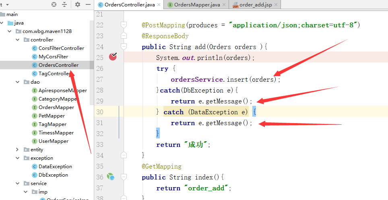The image size is (388, 200).
Task: Open ApiresponseMapper interface
Action: [63, 91]
